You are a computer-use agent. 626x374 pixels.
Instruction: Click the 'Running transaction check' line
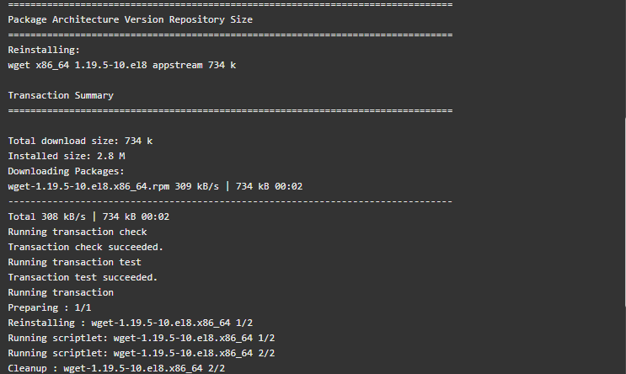tap(78, 232)
